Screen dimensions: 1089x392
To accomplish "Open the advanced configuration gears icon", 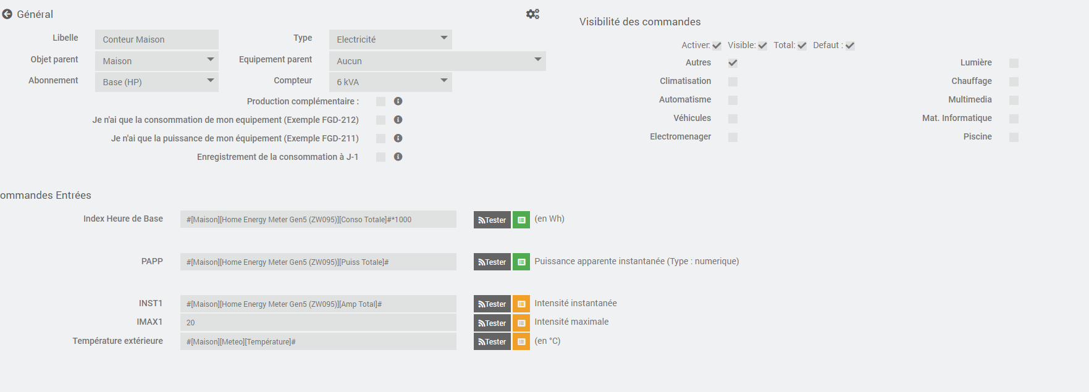I will 532,14.
